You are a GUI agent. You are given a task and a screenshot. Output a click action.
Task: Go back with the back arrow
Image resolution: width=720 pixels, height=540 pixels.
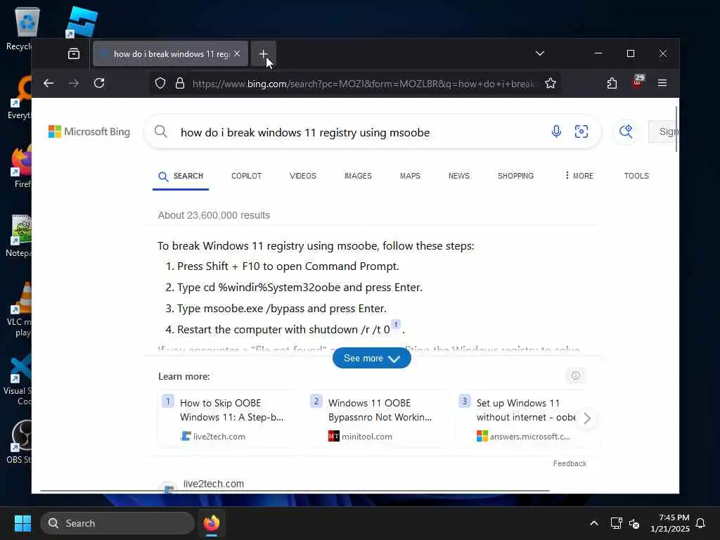click(x=49, y=83)
